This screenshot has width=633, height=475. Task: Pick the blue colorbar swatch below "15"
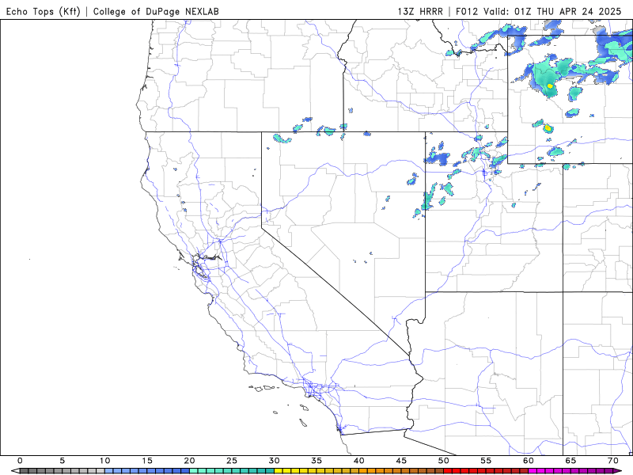click(x=147, y=471)
